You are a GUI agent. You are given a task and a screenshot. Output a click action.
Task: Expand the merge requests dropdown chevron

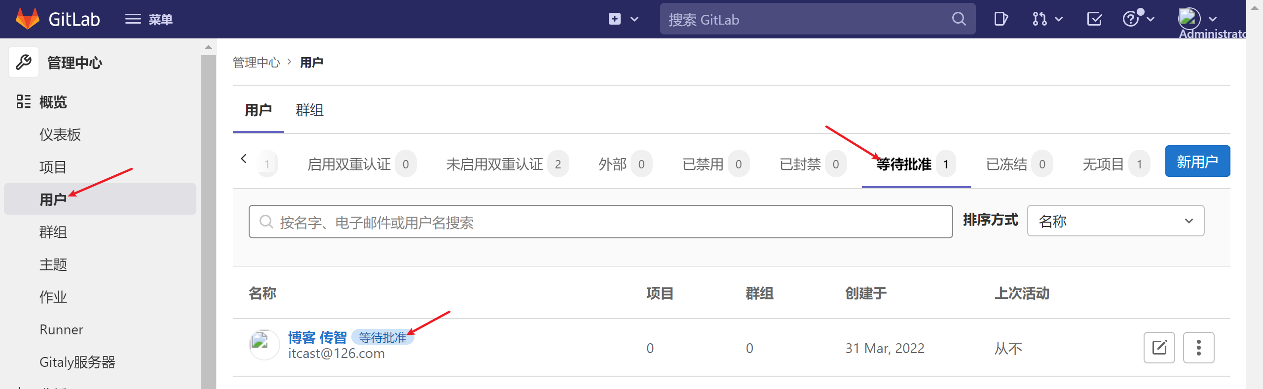(1059, 19)
